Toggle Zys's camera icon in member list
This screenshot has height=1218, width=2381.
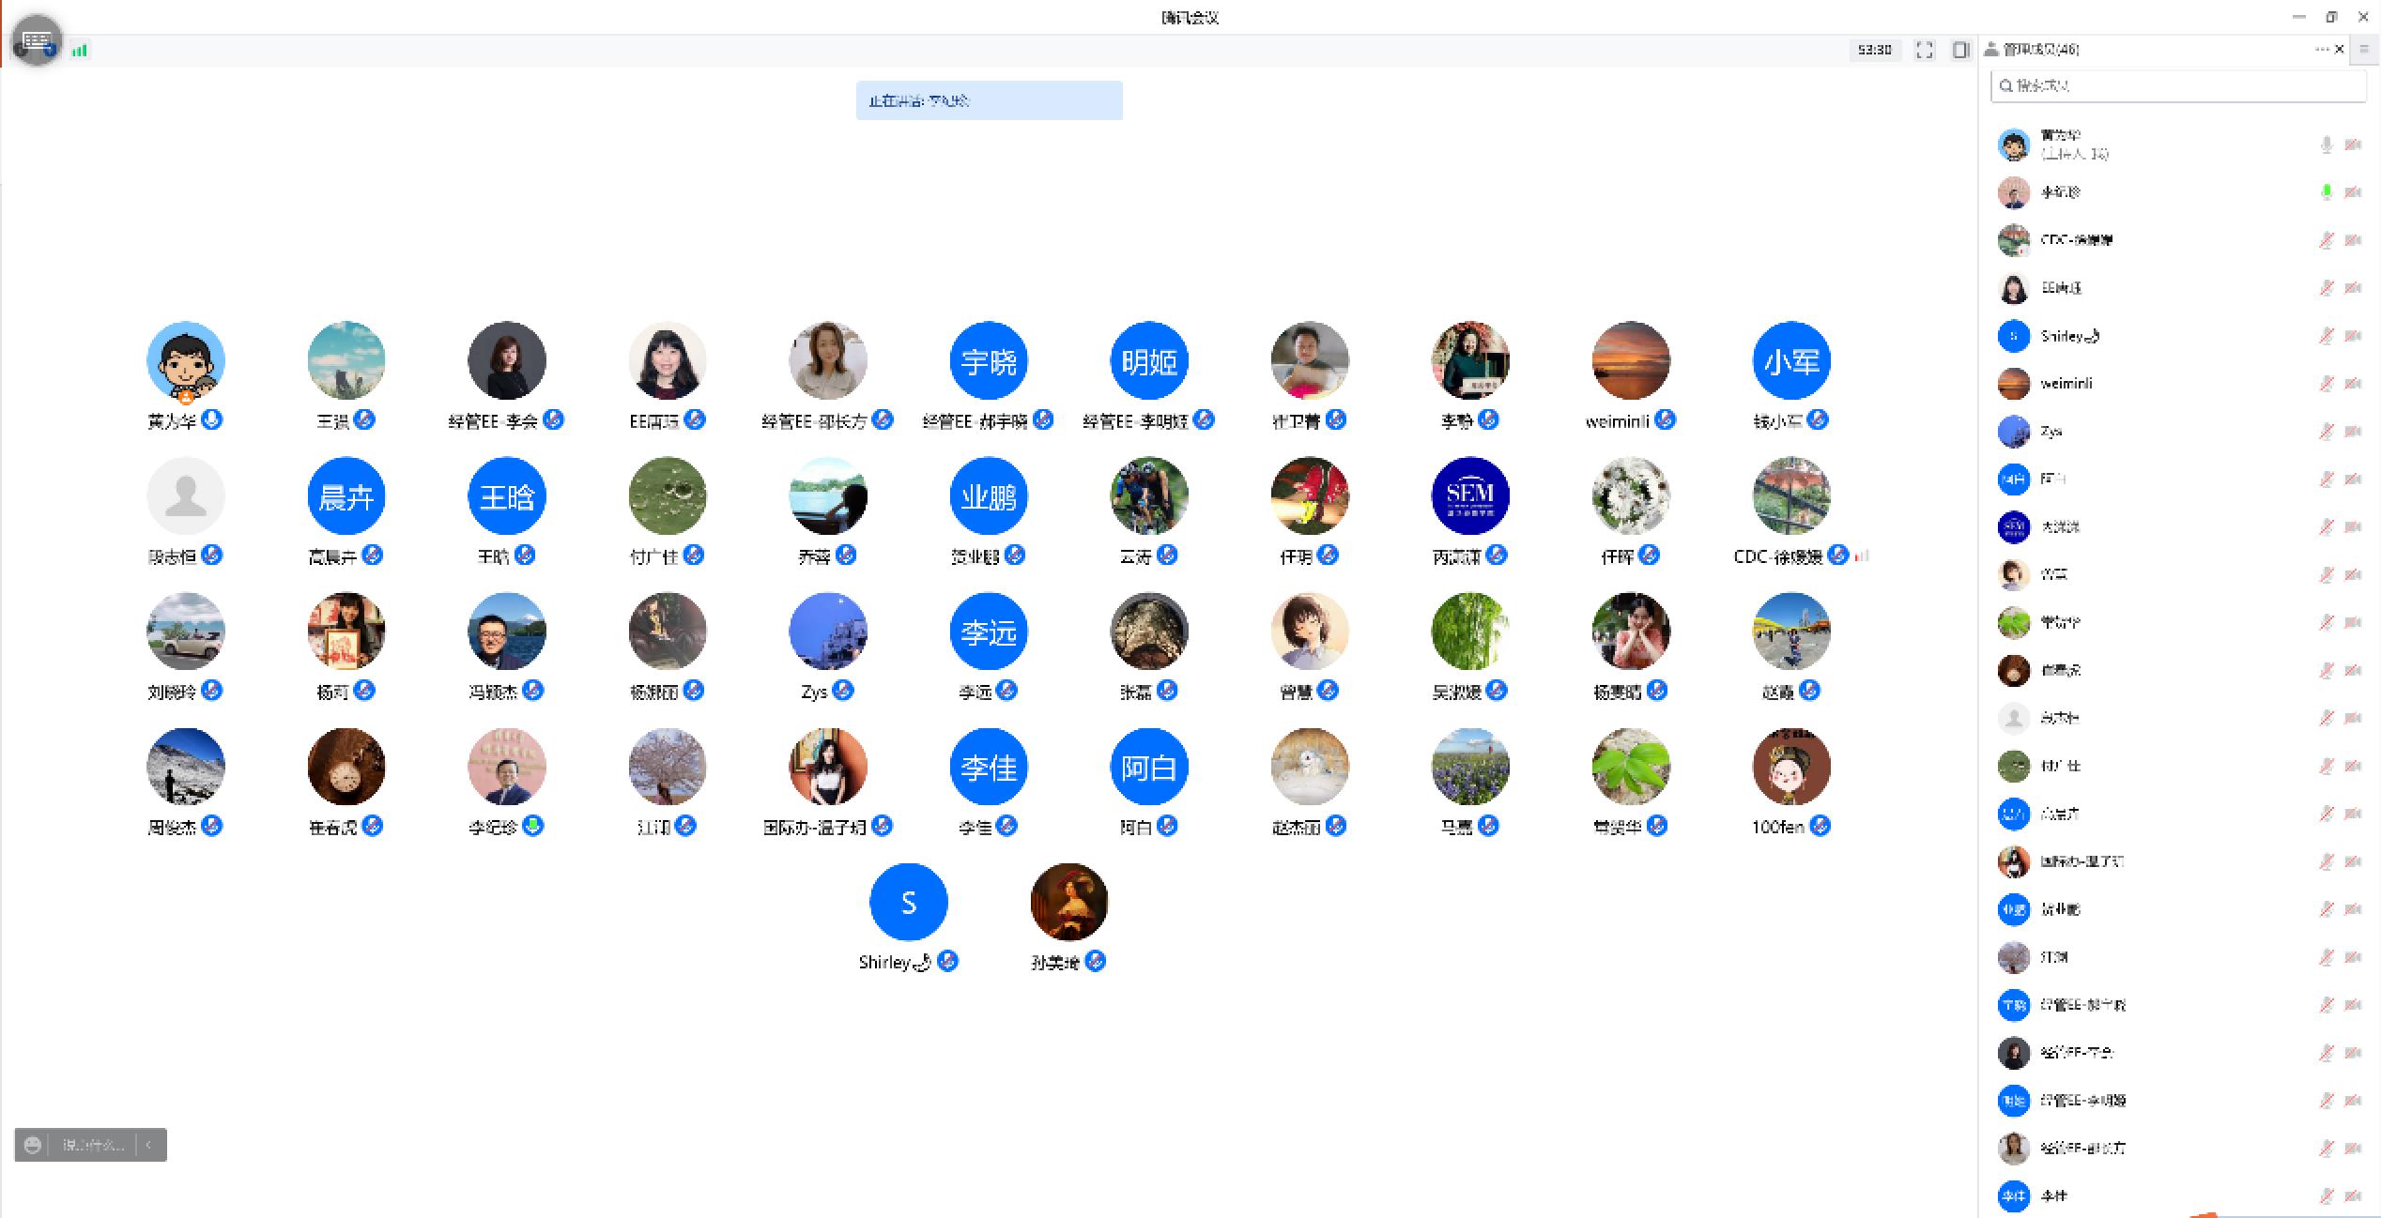point(2353,431)
